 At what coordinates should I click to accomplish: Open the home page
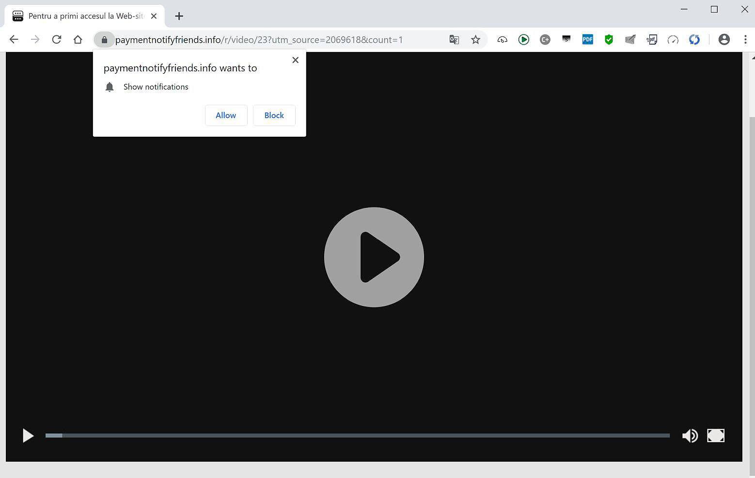[x=78, y=40]
